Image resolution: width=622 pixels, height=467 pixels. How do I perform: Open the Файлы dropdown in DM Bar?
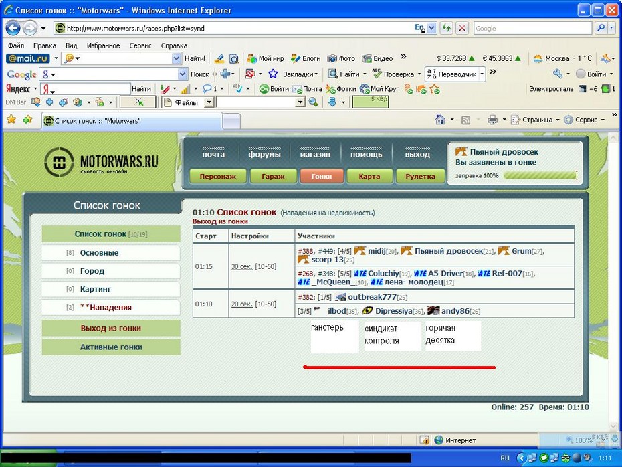[x=209, y=102]
